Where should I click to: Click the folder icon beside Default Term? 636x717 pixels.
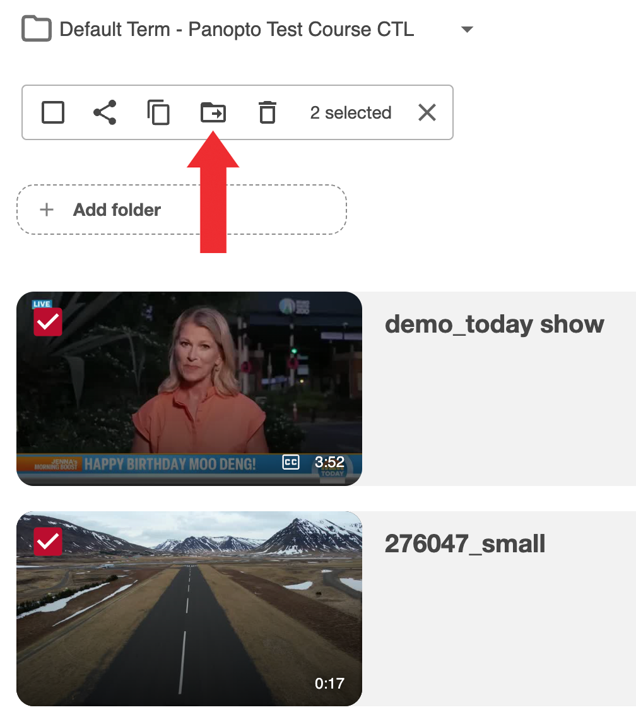pyautogui.click(x=36, y=29)
